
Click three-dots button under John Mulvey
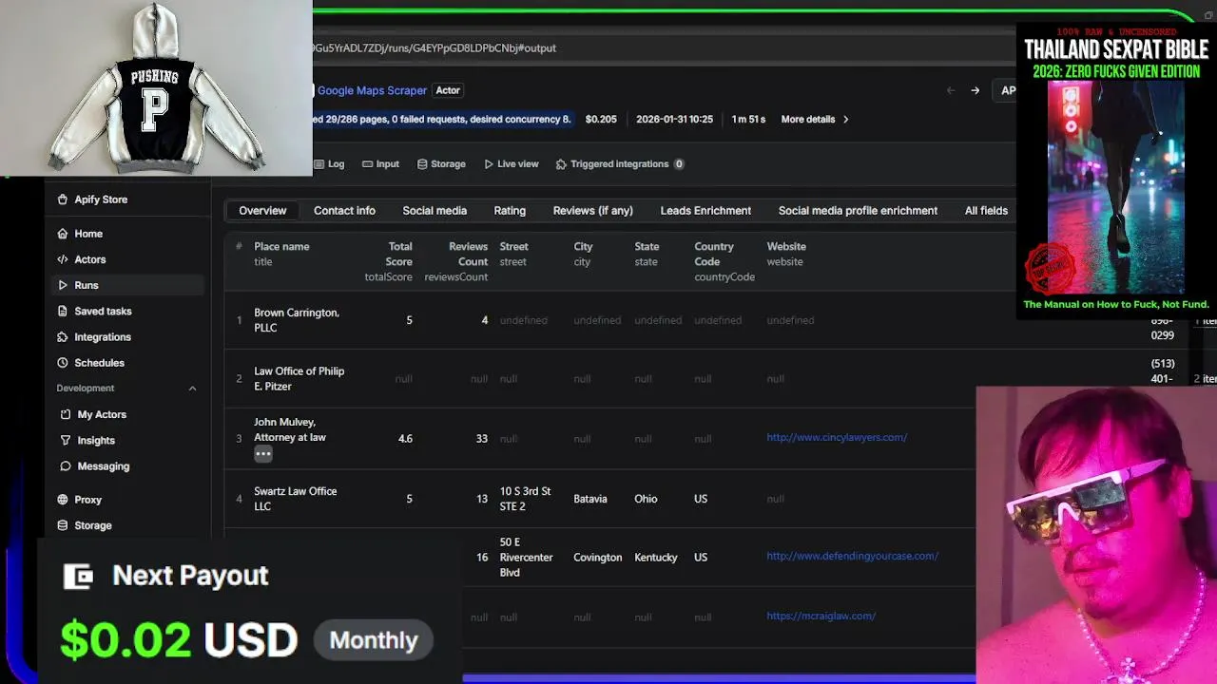pos(263,454)
